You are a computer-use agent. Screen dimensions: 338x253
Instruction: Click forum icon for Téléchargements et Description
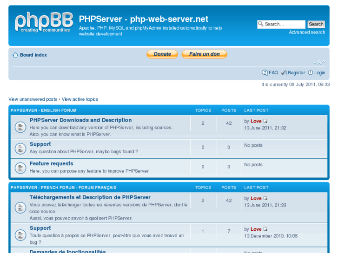20,208
